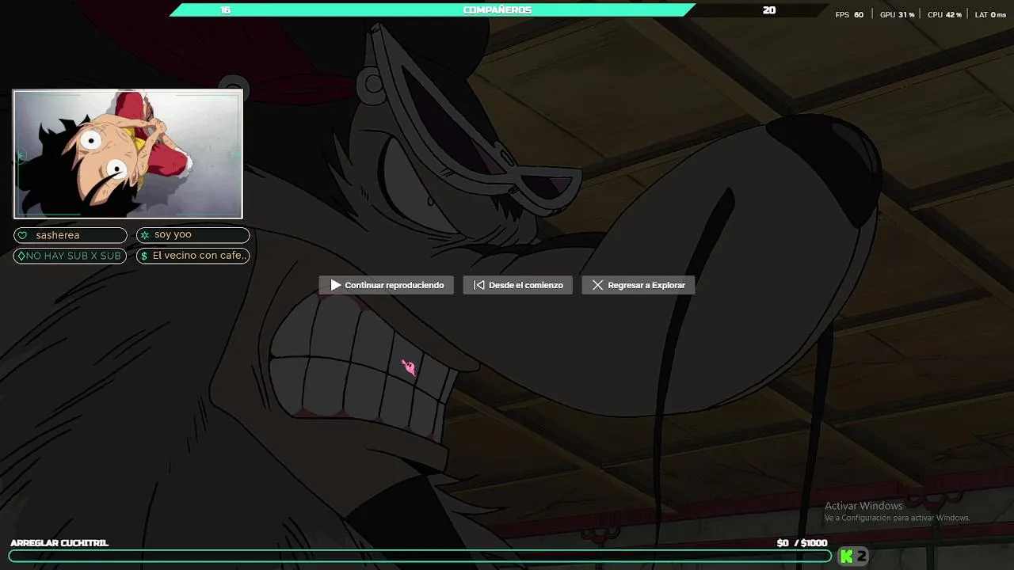Screen dimensions: 1014x570
Task: Click the dollar icon beside El vecino
Action: coord(144,256)
